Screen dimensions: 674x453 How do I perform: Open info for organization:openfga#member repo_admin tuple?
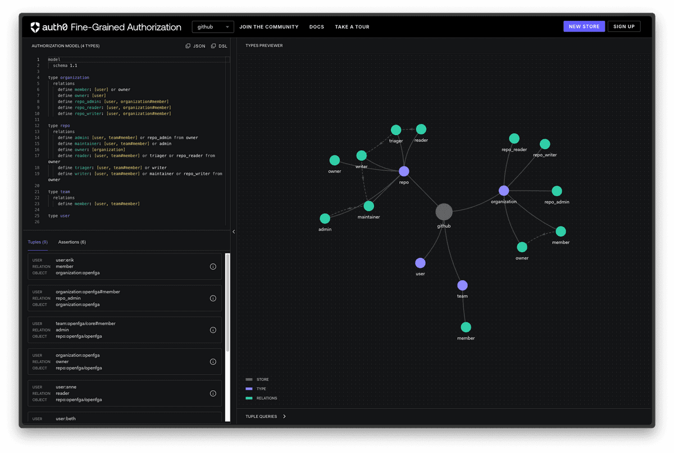pos(213,298)
